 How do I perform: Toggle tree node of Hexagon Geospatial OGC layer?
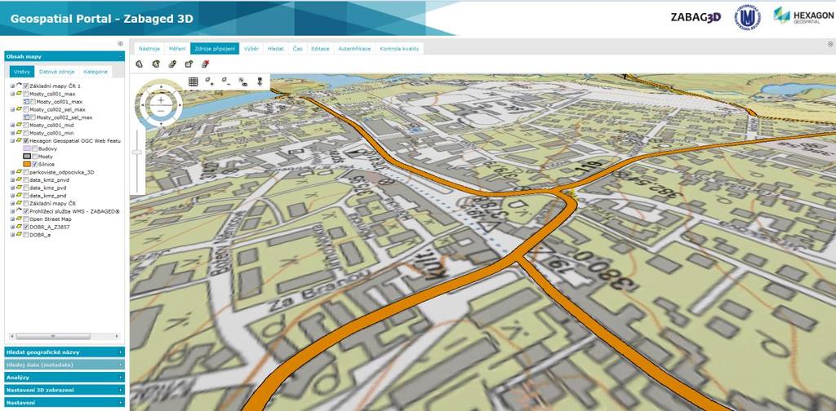(x=11, y=141)
